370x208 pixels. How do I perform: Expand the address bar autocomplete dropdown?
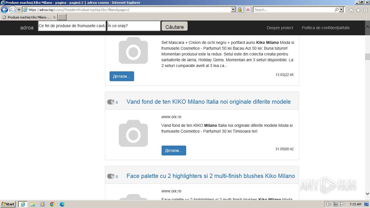(x=233, y=10)
